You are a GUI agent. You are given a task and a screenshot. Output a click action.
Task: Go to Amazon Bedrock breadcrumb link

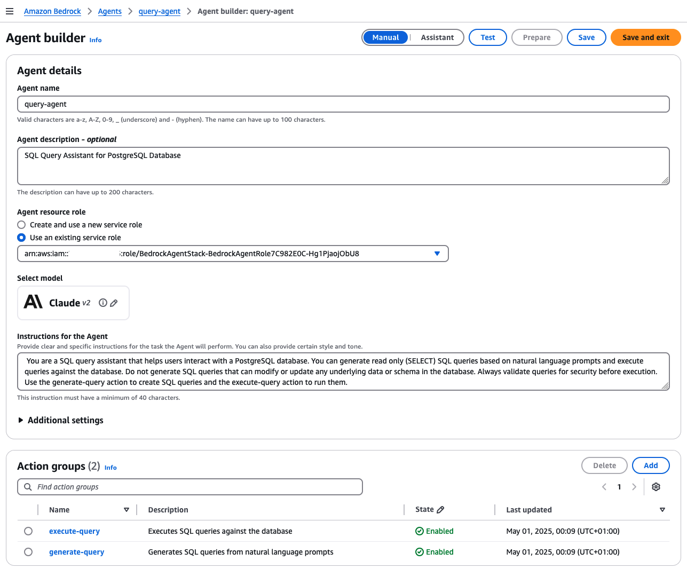[52, 11]
